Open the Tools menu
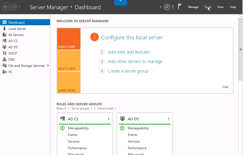 pos(208,7)
